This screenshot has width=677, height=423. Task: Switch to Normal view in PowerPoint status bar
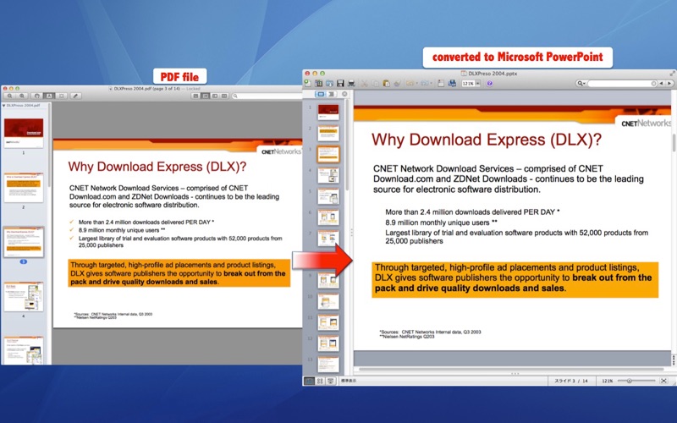pyautogui.click(x=309, y=381)
